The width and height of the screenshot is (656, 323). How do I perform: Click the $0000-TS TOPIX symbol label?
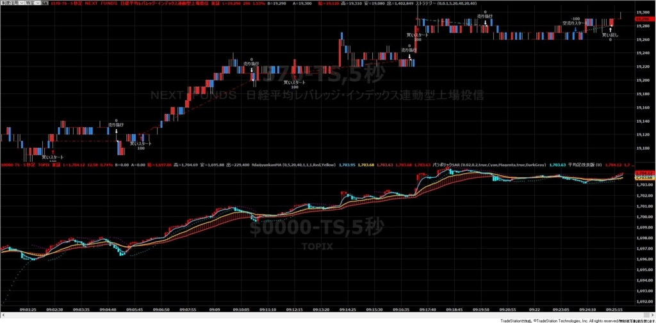[27, 166]
